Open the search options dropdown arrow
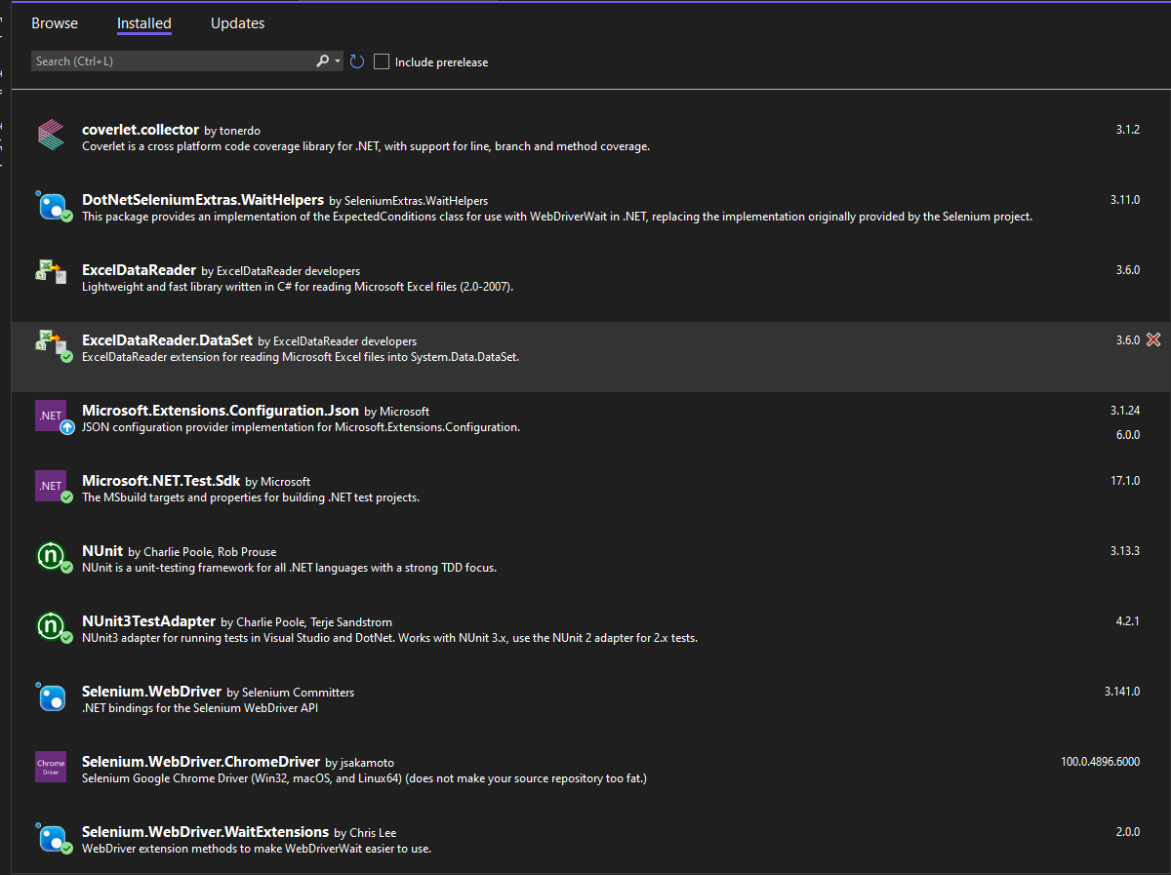The width and height of the screenshot is (1171, 875). [338, 61]
